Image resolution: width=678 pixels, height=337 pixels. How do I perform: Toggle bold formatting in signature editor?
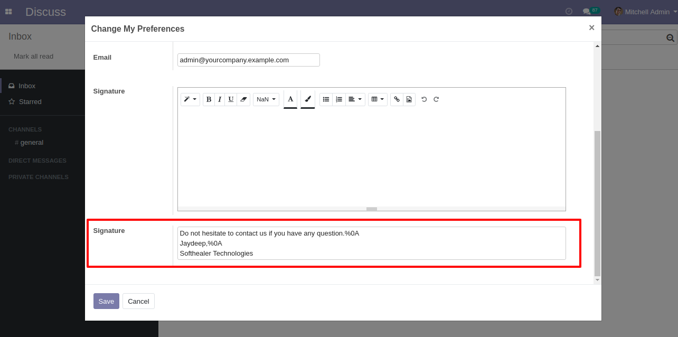click(209, 99)
